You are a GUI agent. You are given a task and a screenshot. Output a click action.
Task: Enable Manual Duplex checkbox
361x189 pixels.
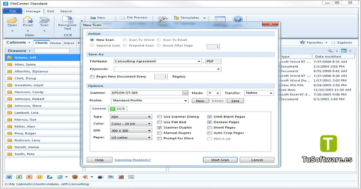[x=159, y=133]
